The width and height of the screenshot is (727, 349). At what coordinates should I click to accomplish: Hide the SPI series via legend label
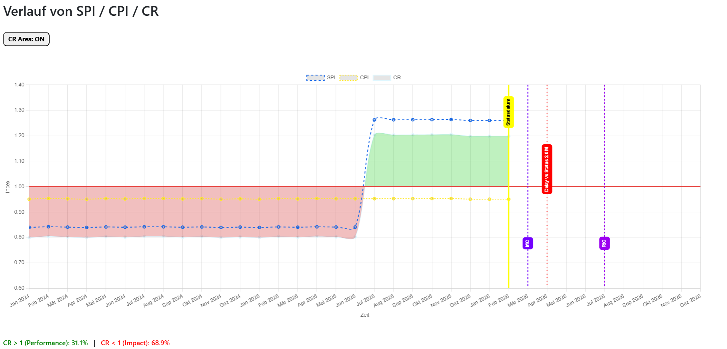331,77
